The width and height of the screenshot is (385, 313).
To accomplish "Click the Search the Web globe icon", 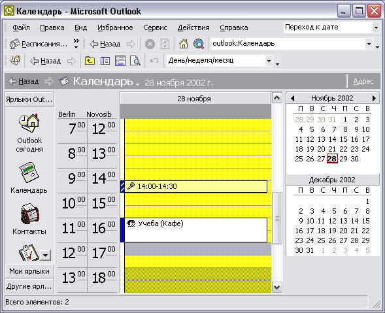I will (x=199, y=44).
